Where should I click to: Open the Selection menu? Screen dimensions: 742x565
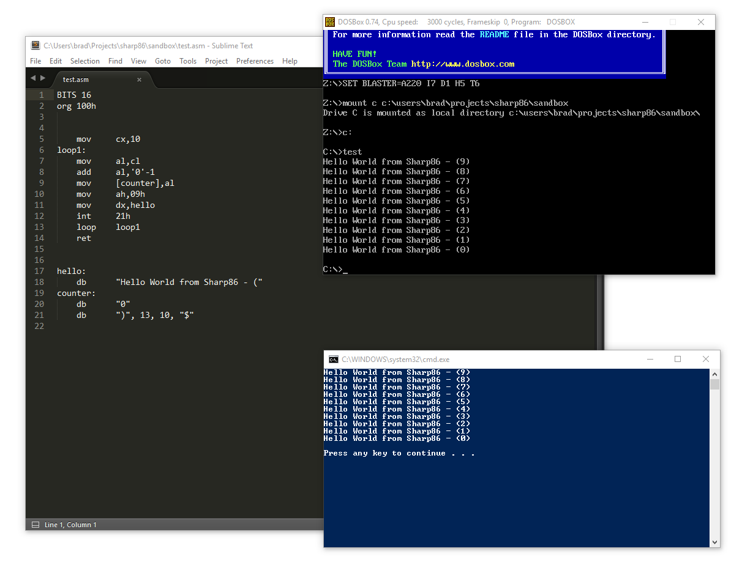point(84,61)
